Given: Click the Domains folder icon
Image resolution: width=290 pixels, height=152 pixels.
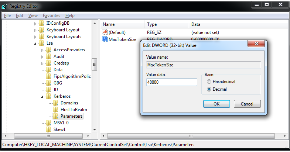Looking at the screenshot, I should tap(56, 103).
